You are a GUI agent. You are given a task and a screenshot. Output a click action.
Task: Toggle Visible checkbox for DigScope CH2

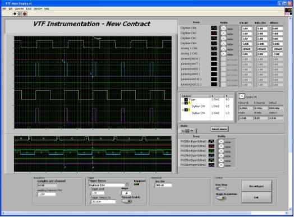point(223,33)
